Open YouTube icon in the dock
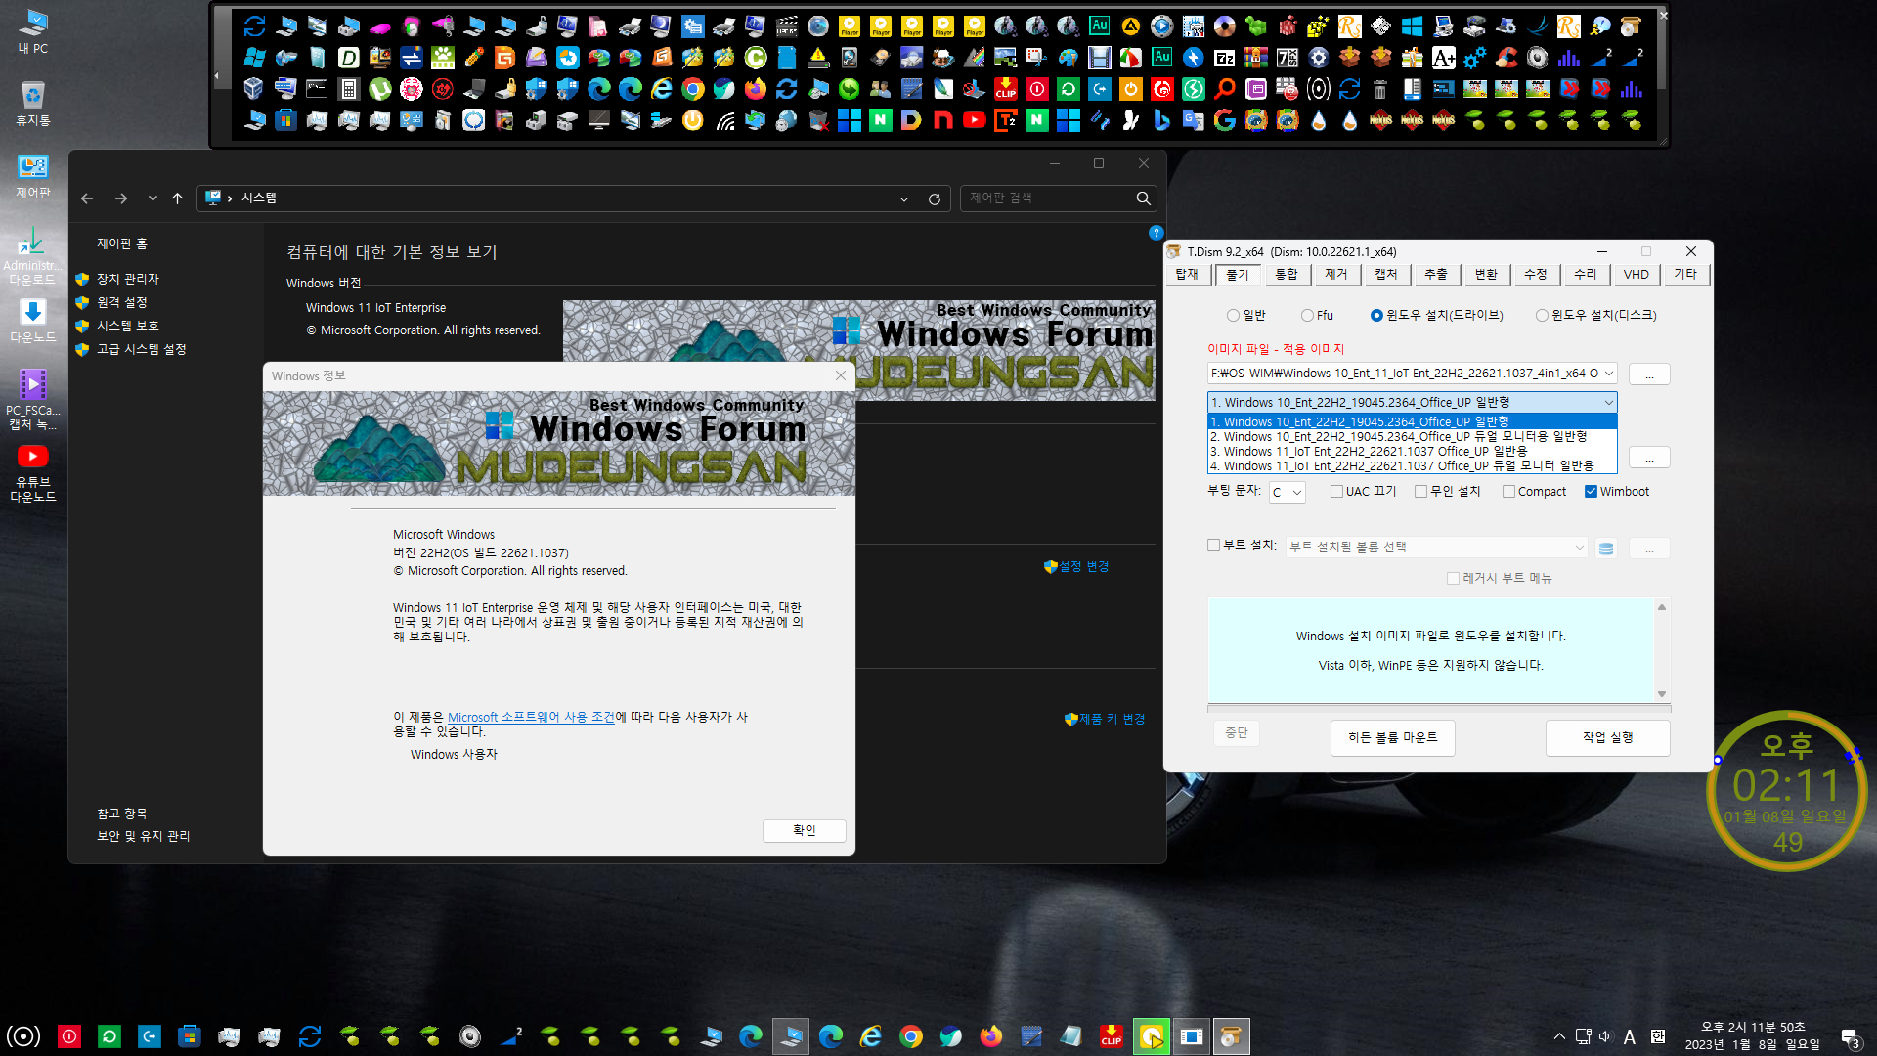The height and width of the screenshot is (1056, 1877). point(975,120)
